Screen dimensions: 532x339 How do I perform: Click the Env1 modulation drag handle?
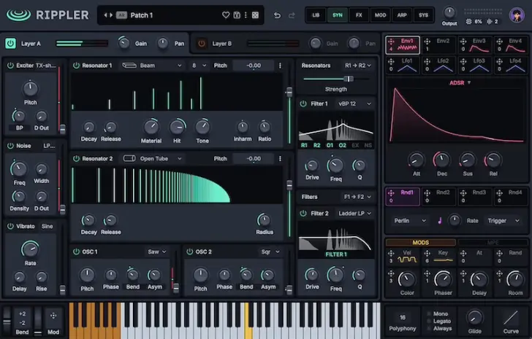tap(391, 42)
